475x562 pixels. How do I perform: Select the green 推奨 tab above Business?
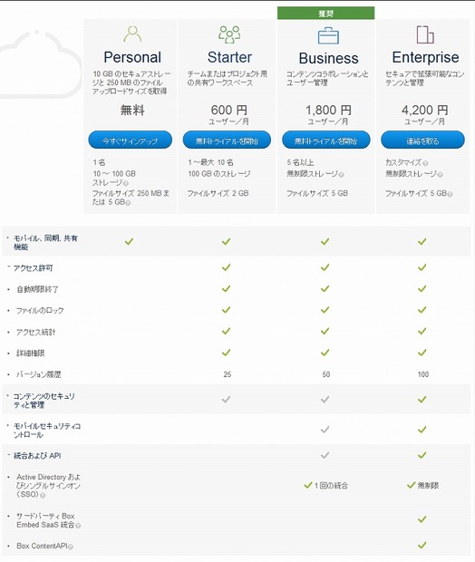[325, 14]
